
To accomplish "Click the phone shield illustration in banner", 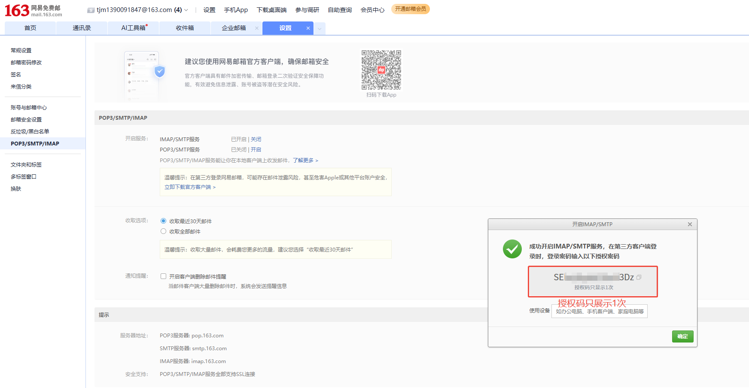I will point(144,76).
